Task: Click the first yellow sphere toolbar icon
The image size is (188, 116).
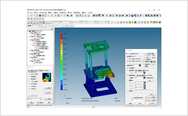Action: click(86, 16)
